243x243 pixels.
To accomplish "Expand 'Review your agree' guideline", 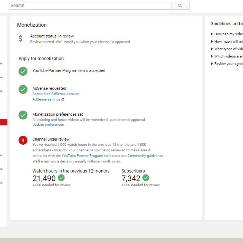I will (x=227, y=64).
